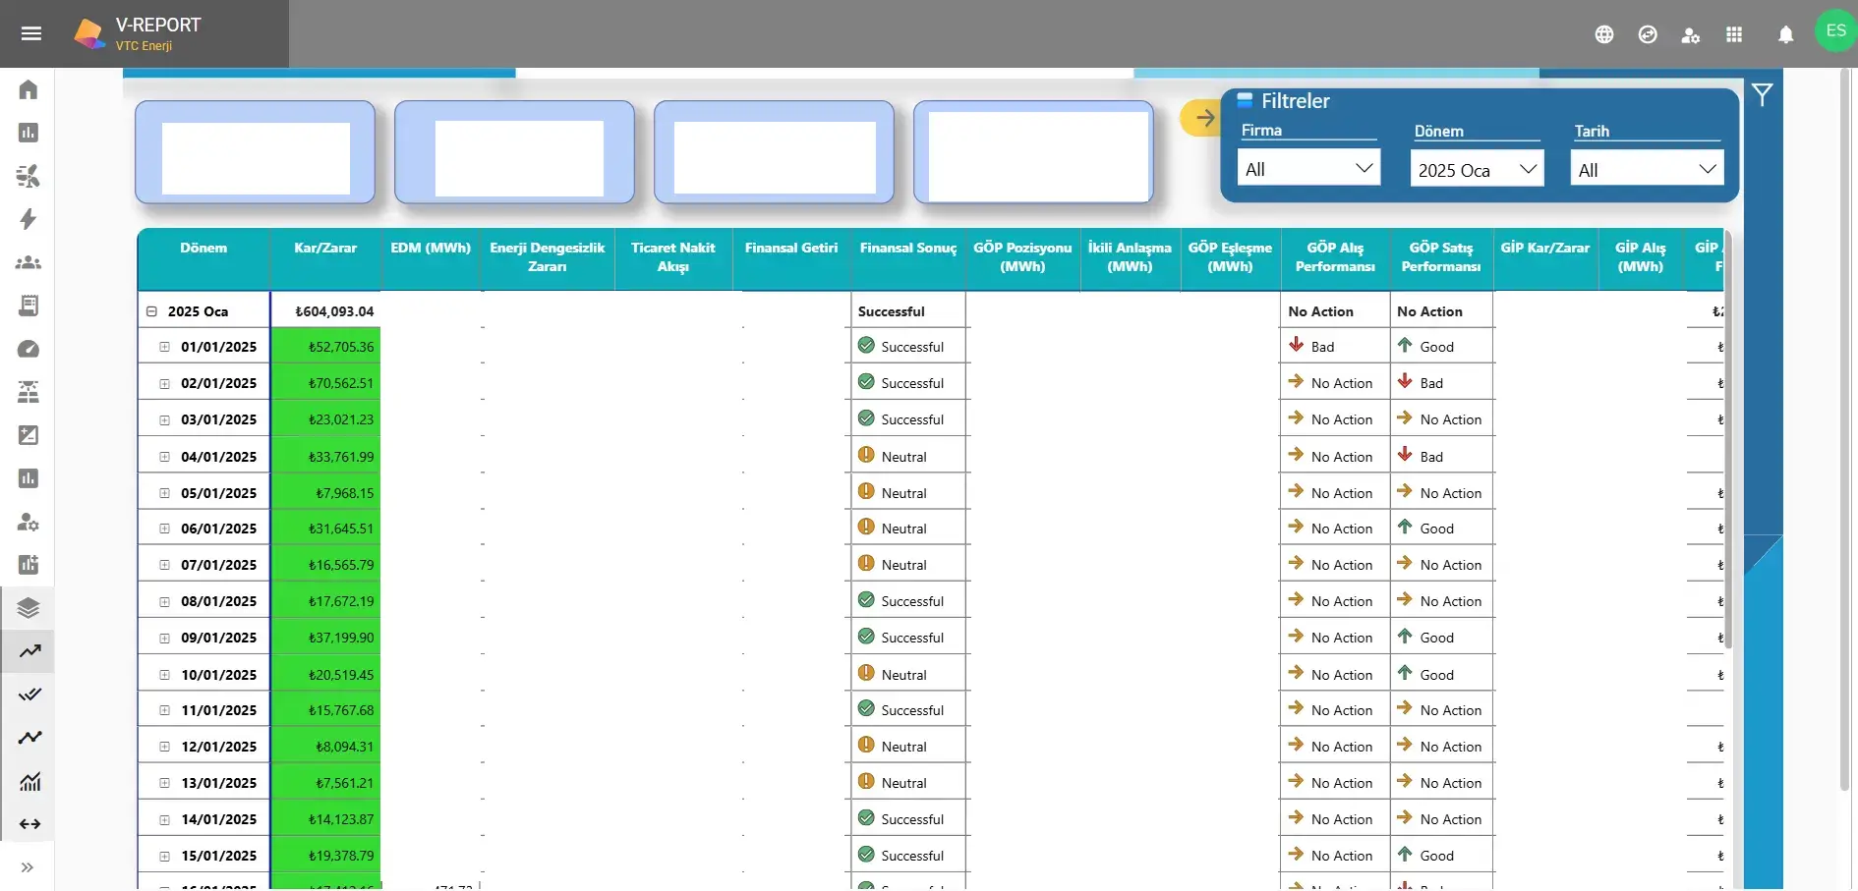The height and width of the screenshot is (891, 1858).
Task: Click the yellow arrow button
Action: point(1203,118)
